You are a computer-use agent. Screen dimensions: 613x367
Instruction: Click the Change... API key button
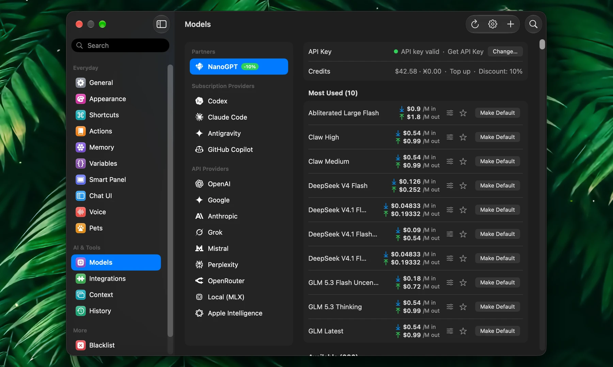(505, 51)
